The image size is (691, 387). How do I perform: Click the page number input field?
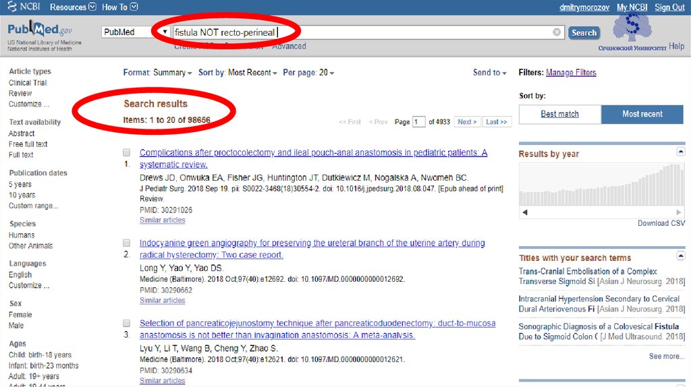click(x=419, y=122)
